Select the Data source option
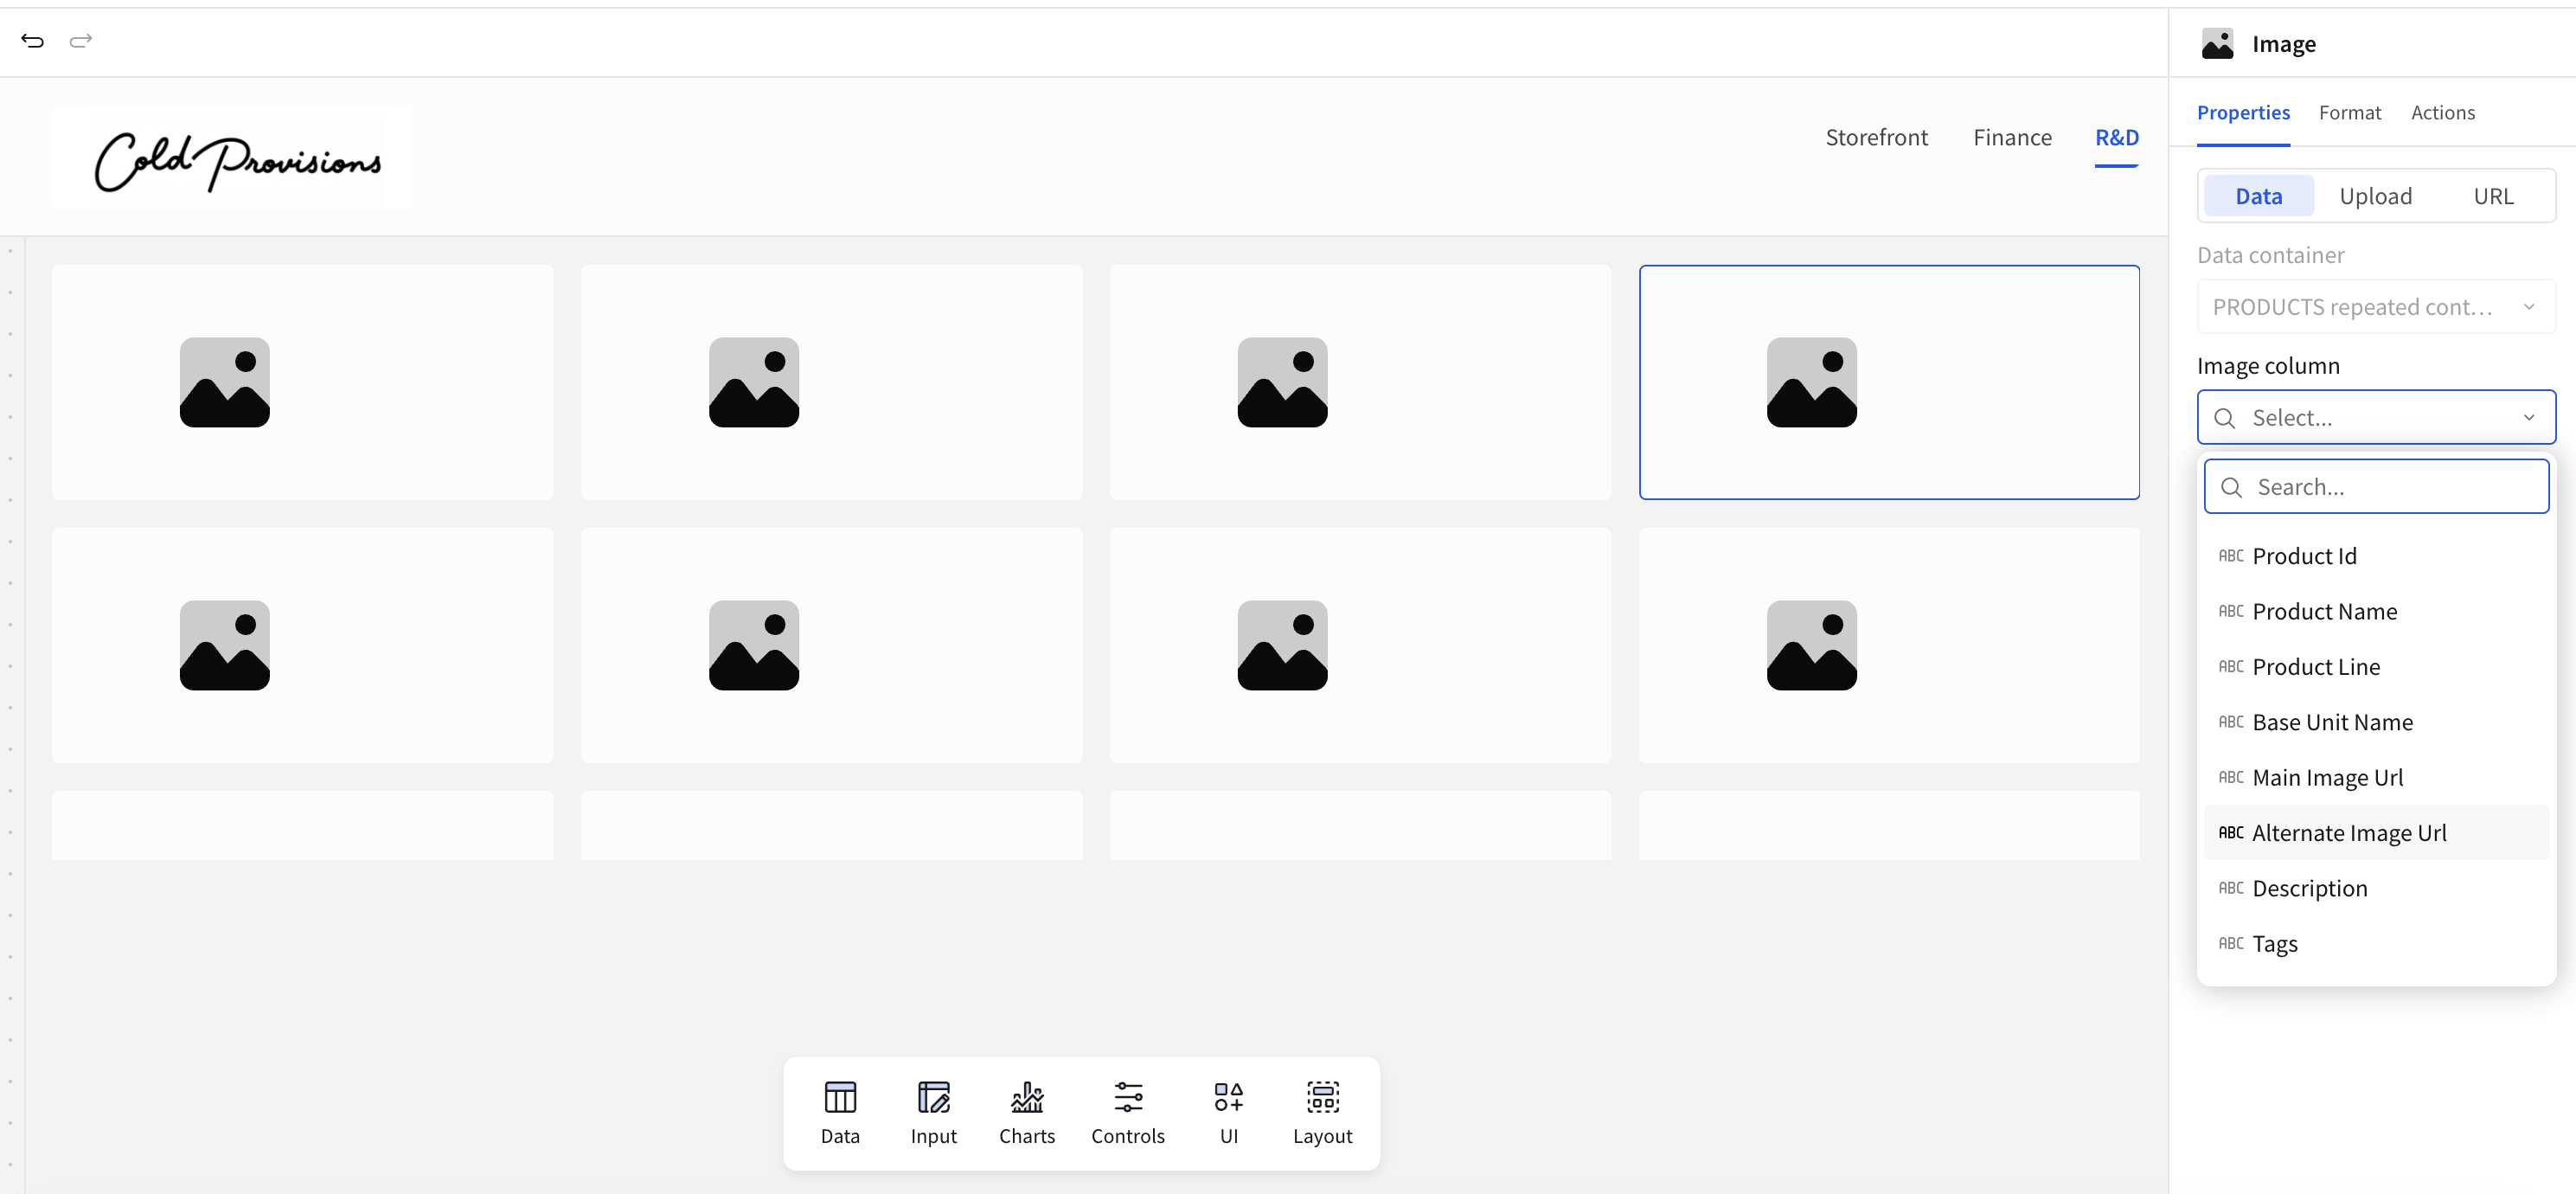This screenshot has height=1194, width=2576. click(x=2258, y=196)
